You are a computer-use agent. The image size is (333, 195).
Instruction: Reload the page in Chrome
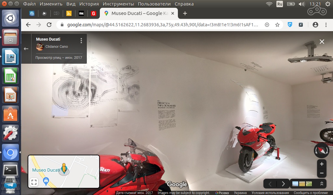point(49,25)
